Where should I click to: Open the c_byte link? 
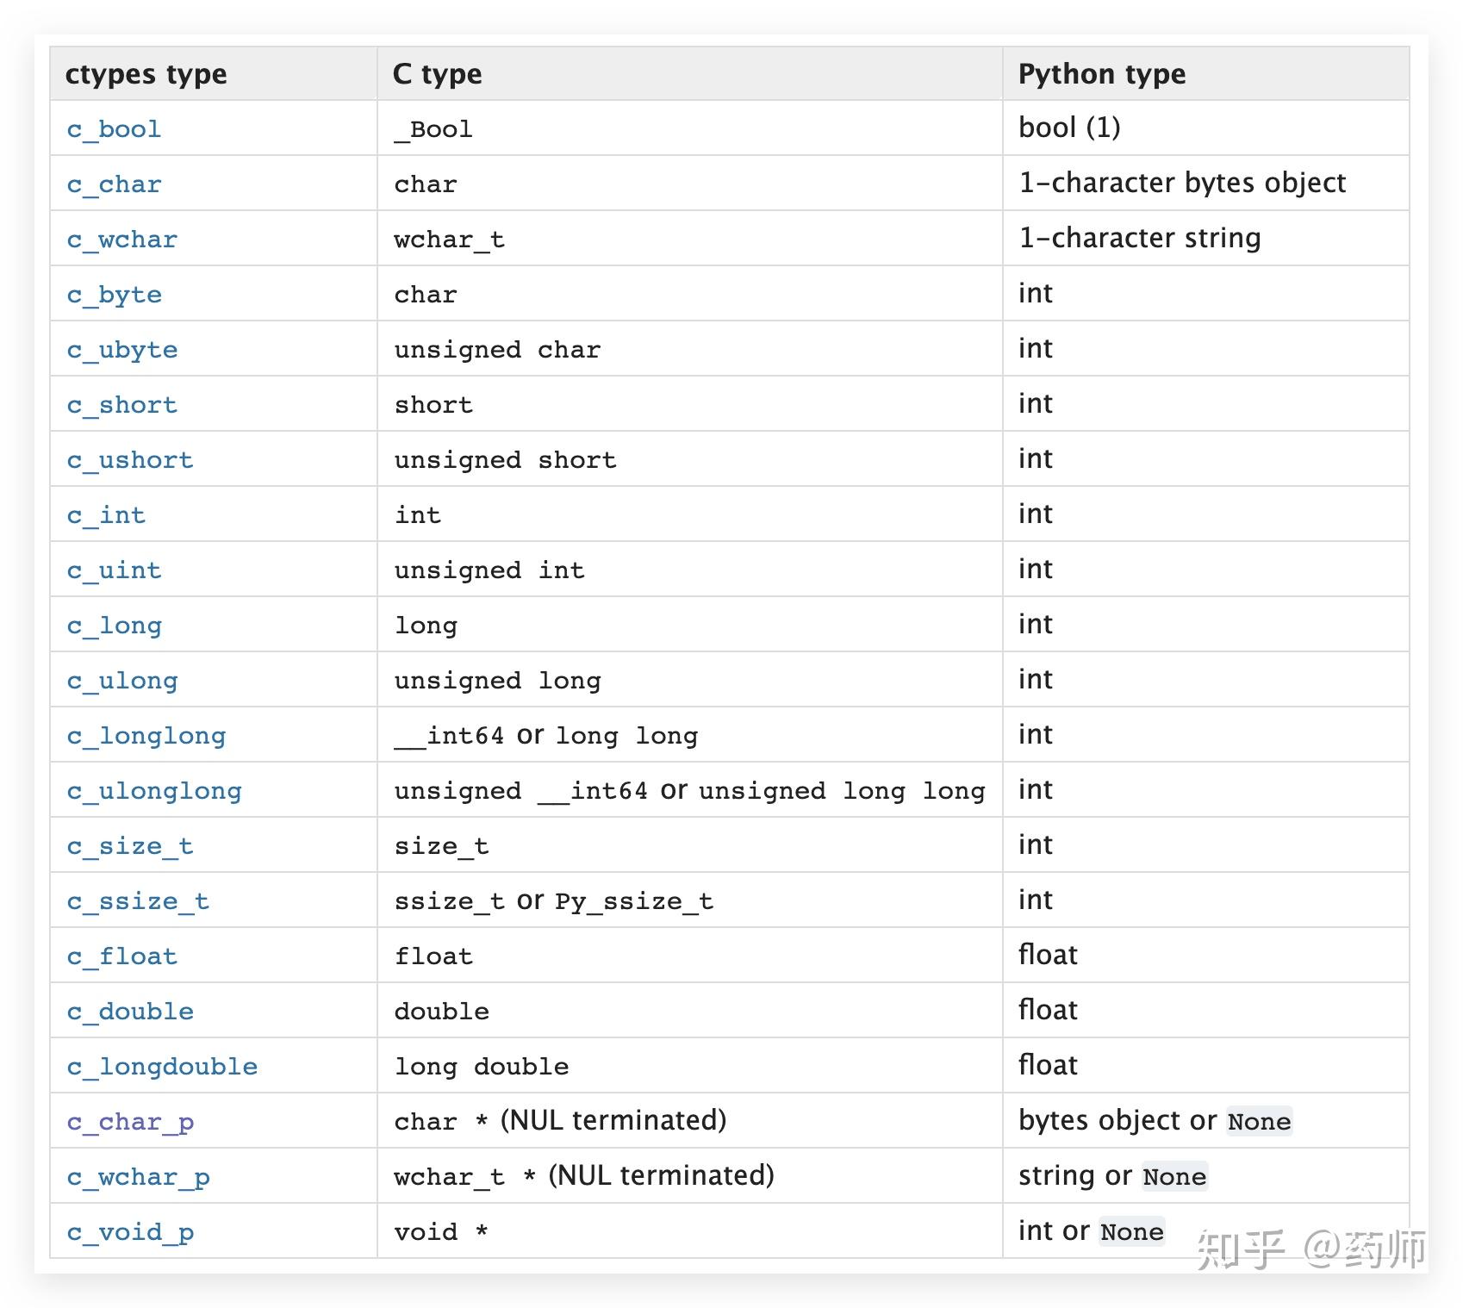(x=114, y=295)
